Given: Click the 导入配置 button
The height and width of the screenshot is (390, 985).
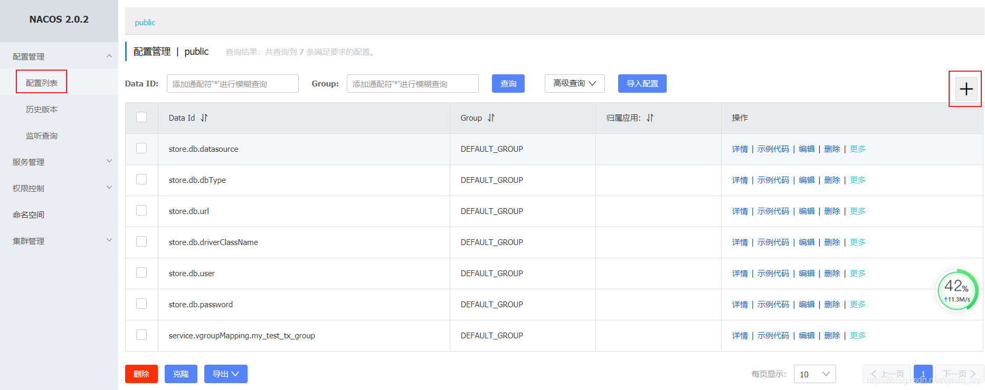Looking at the screenshot, I should (642, 83).
